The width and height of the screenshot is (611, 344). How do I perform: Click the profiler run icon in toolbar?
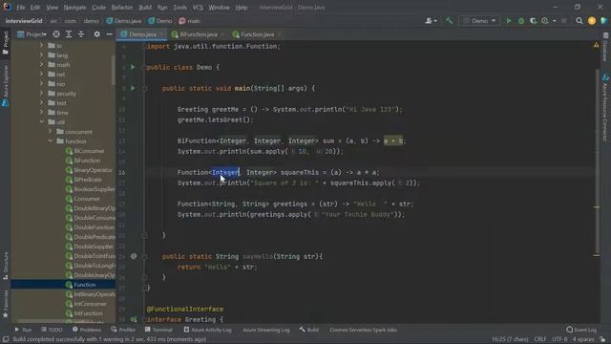545,21
